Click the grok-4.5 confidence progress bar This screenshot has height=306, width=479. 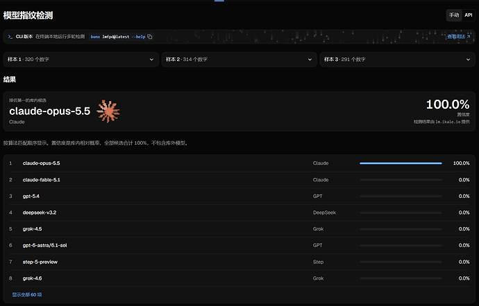(x=401, y=229)
